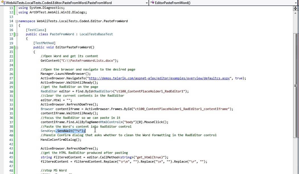299x174 pixels.
Task: Click contentIframe.WaitUntilReady() on line 35
Action: point(69,113)
